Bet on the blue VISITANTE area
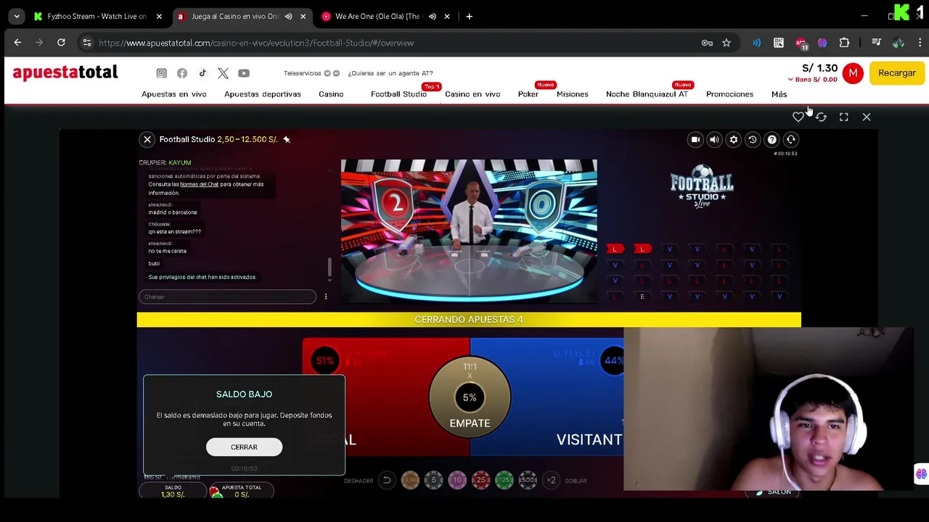The width and height of the screenshot is (929, 522). (x=547, y=396)
